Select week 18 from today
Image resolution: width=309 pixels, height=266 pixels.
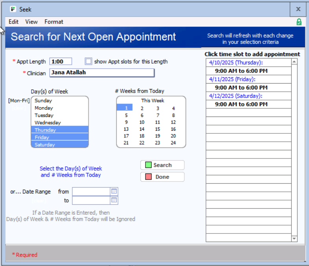[x=142, y=136]
